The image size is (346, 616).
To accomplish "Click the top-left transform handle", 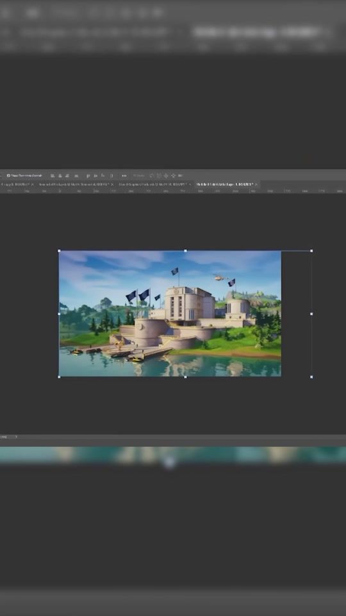I will (x=59, y=251).
